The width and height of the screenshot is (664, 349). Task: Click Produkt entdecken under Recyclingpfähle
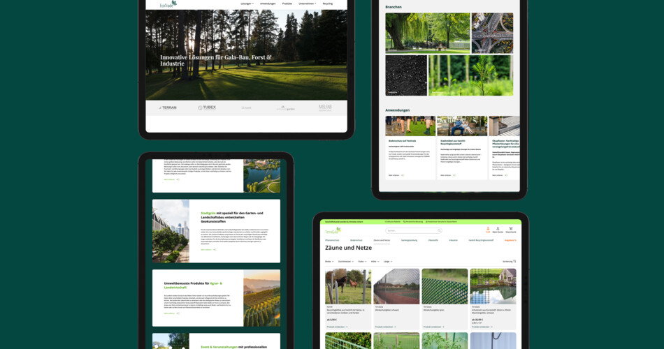(x=337, y=327)
